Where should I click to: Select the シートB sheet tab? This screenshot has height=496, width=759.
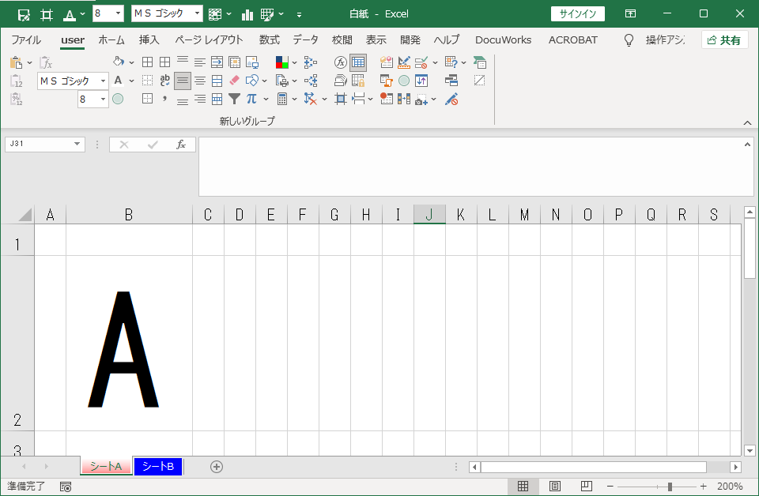(158, 467)
